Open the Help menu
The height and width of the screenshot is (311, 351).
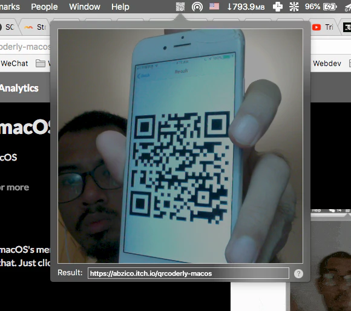pos(120,7)
